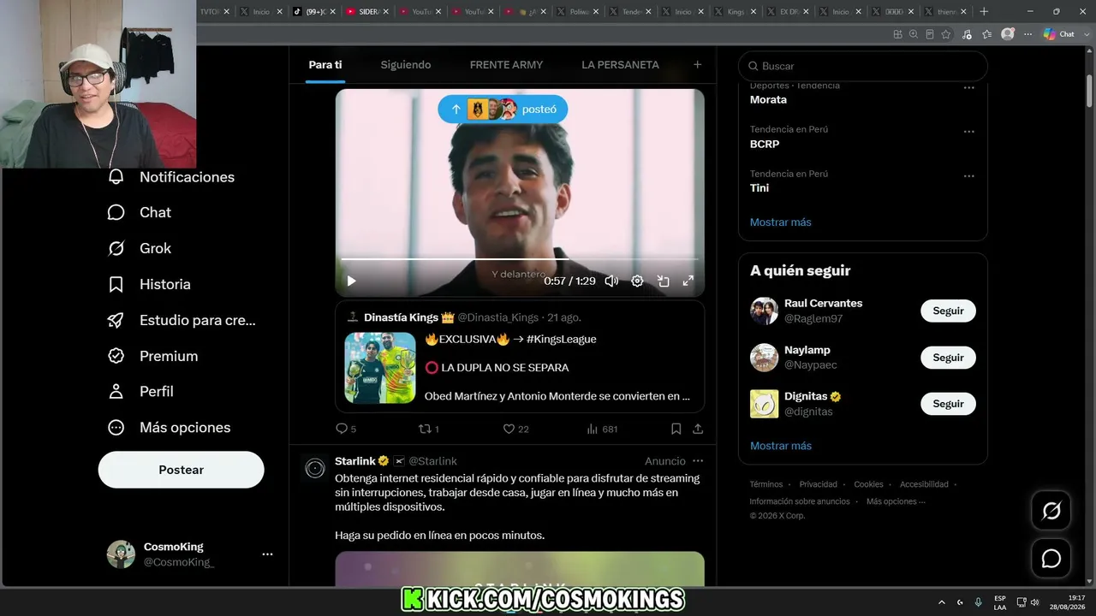Share the video post
Viewport: 1096px width, 616px height.
(698, 429)
